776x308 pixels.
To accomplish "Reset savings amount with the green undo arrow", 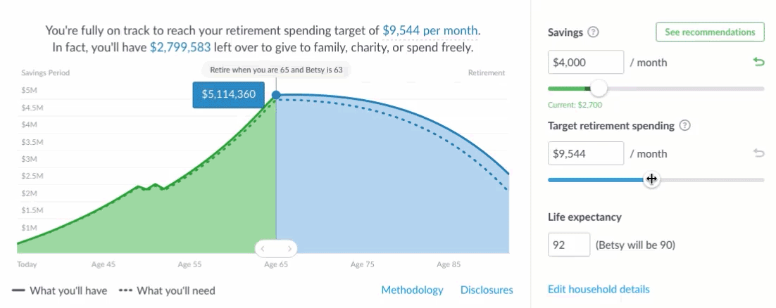I will tap(758, 63).
